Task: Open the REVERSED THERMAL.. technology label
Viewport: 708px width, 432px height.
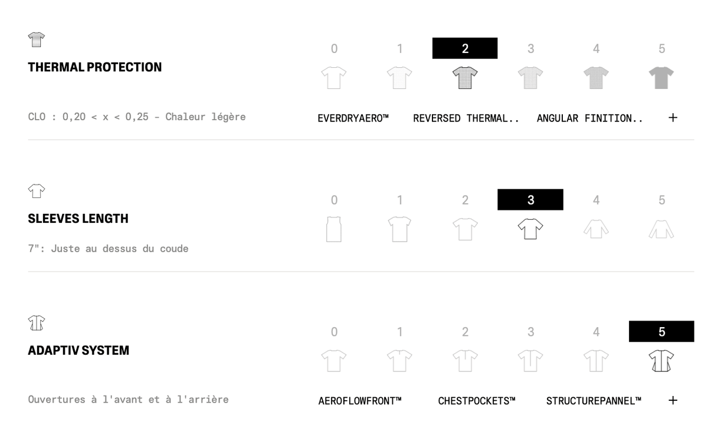Action: [466, 118]
